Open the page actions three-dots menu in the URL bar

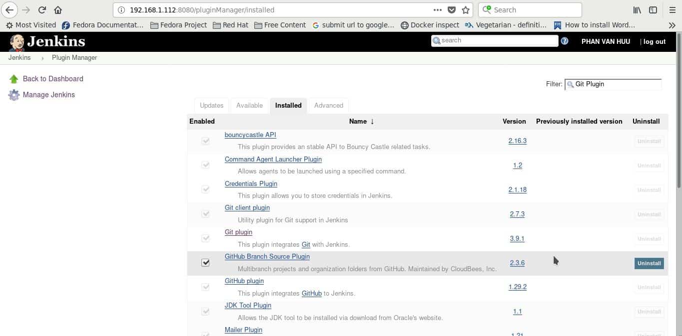437,10
